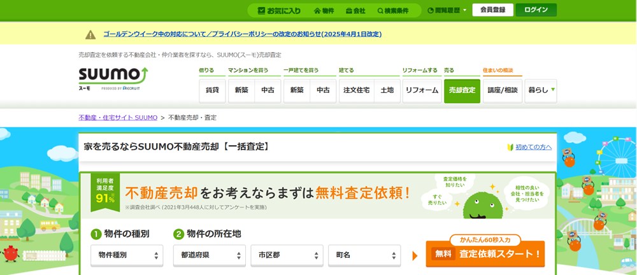The width and height of the screenshot is (637, 275).
Task: Select the 注文住宅 tab
Action: (x=356, y=90)
